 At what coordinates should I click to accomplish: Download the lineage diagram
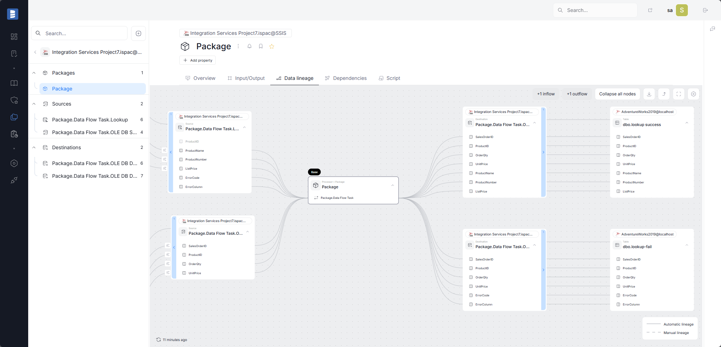coord(649,94)
